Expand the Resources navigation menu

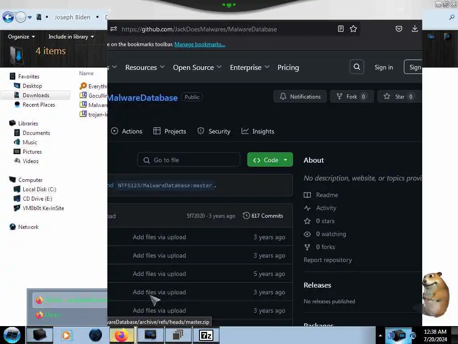(x=145, y=68)
